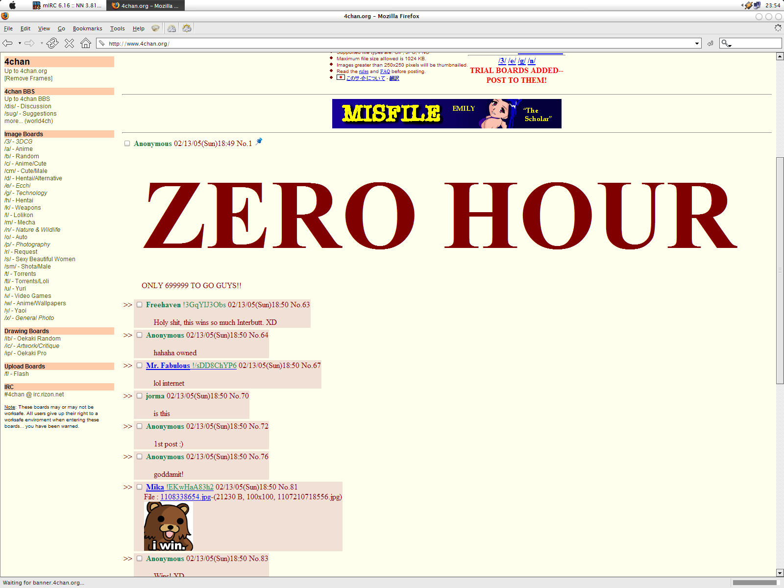The image size is (784, 588).
Task: Click the 'i win' bear thumbnail image
Action: 169,526
